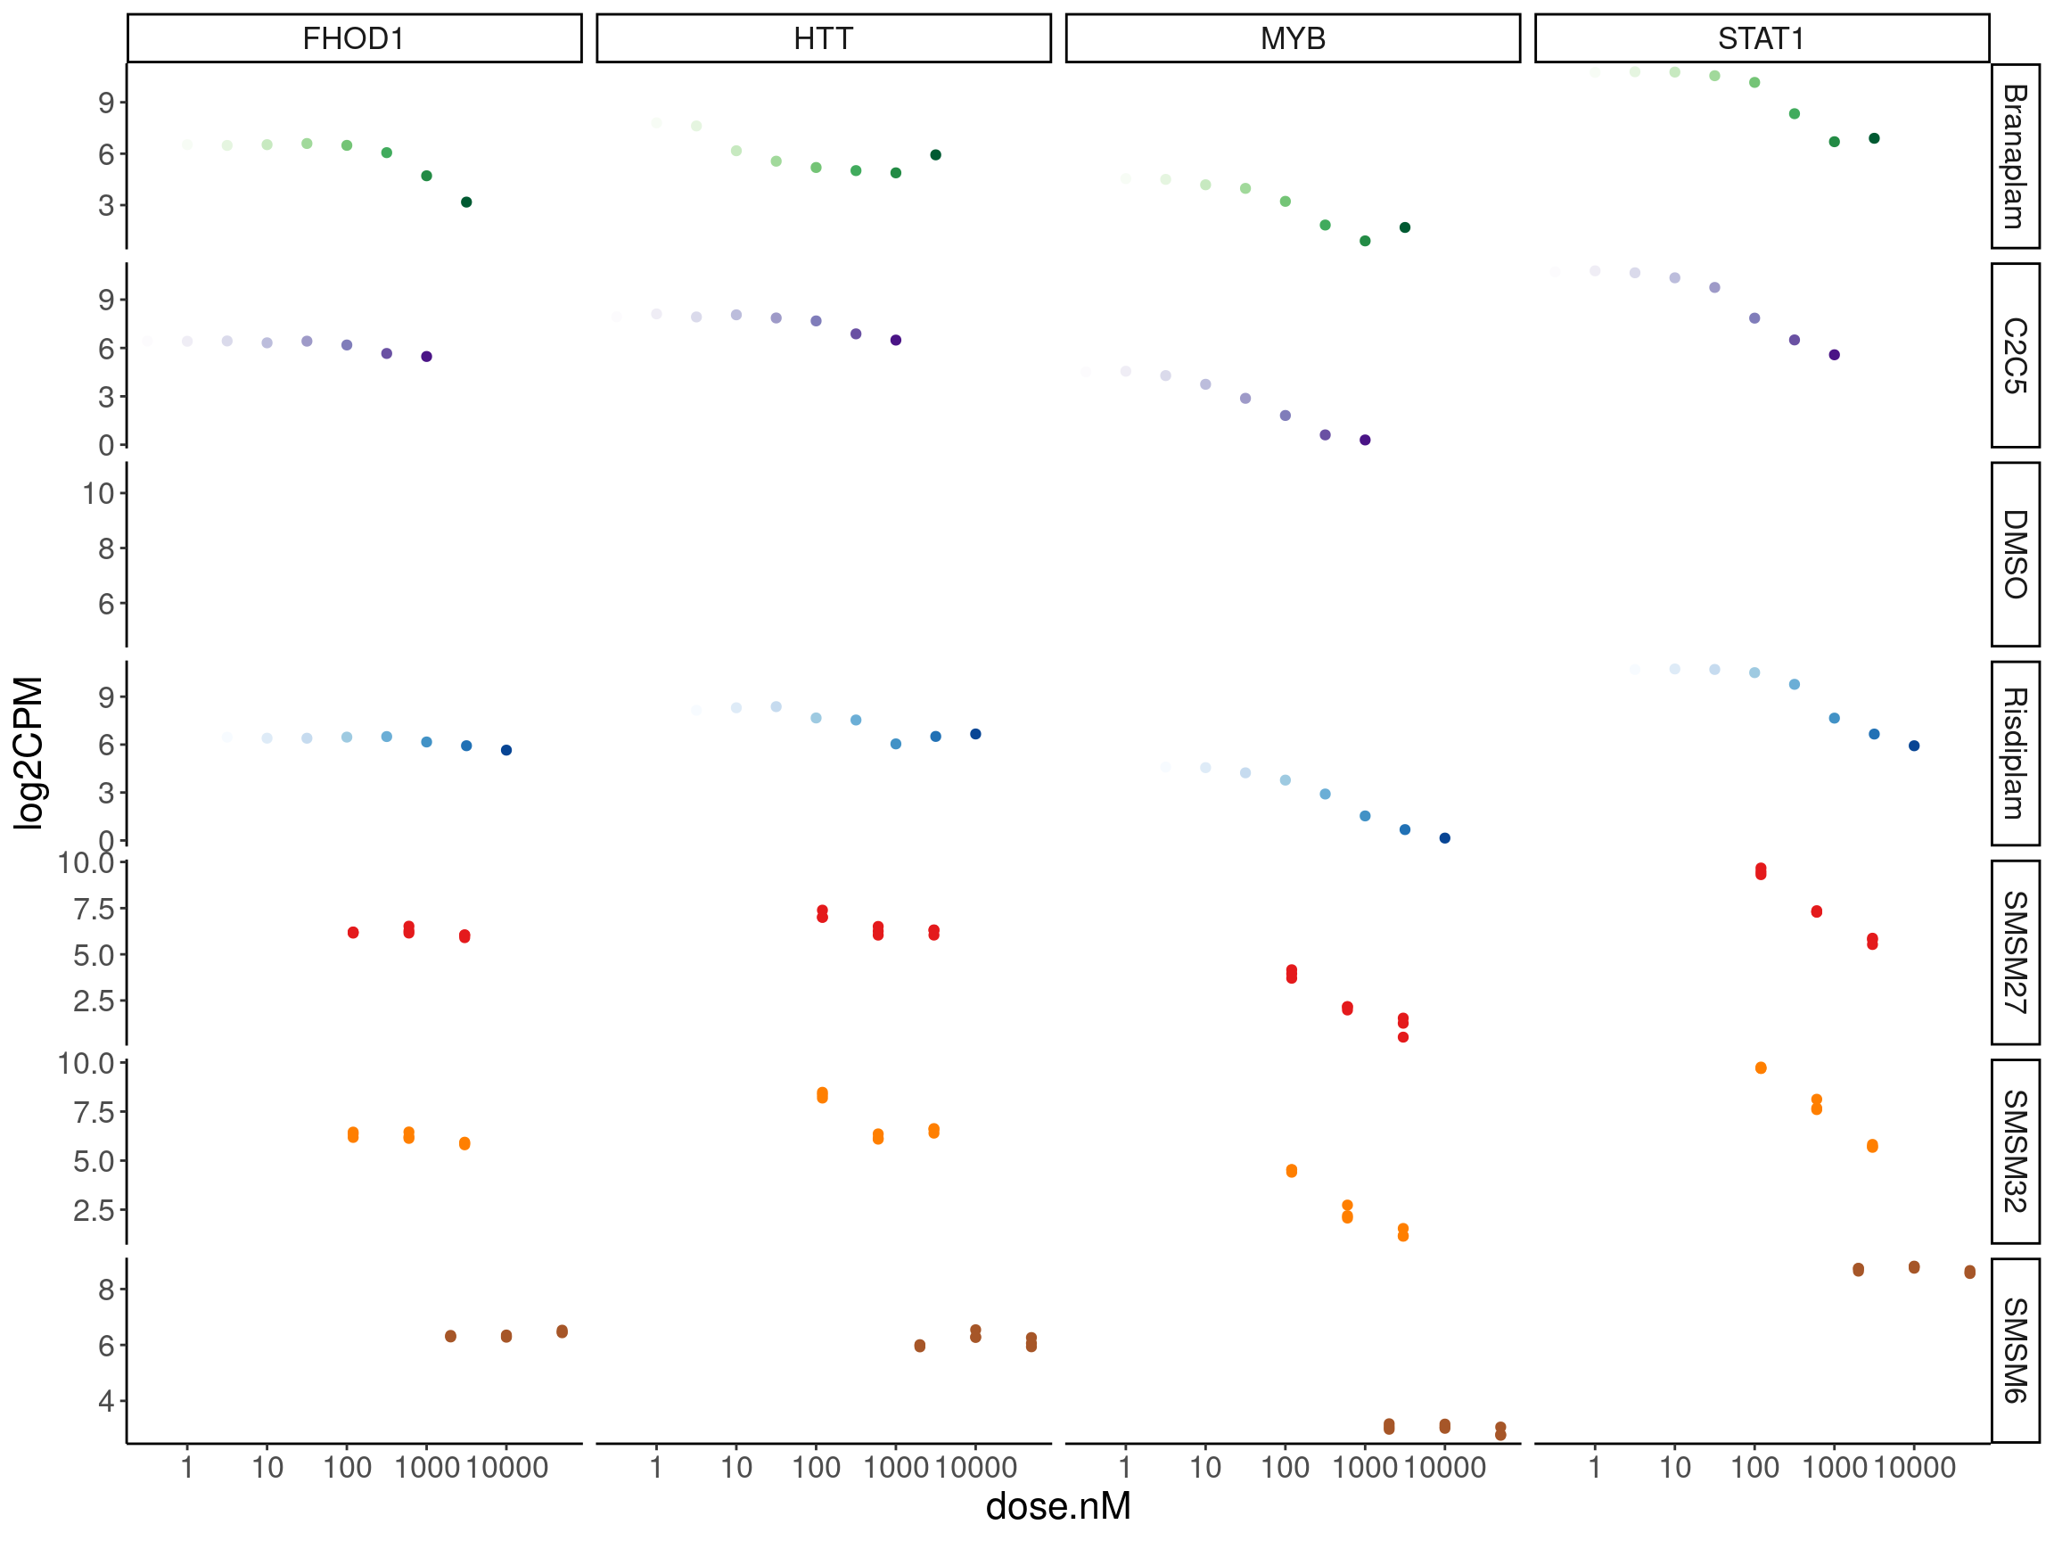The height and width of the screenshot is (1541, 2054).
Task: Click the 100 tick label under HTT column
Action: pos(816,1468)
